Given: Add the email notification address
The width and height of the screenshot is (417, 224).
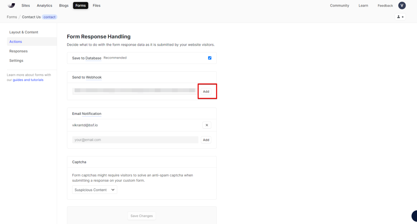Looking at the screenshot, I should pyautogui.click(x=206, y=140).
